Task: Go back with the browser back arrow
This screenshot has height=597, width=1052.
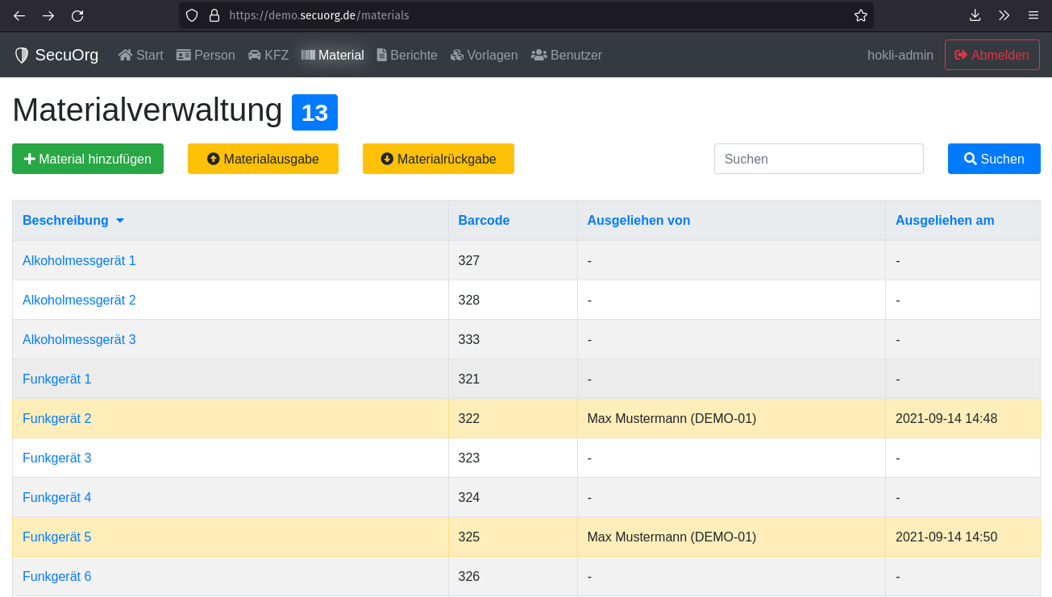Action: (x=19, y=15)
